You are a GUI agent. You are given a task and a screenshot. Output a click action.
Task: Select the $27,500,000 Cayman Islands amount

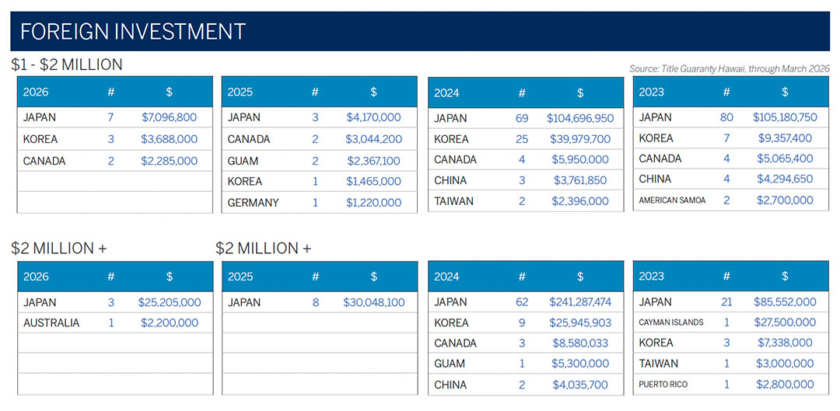(x=785, y=322)
